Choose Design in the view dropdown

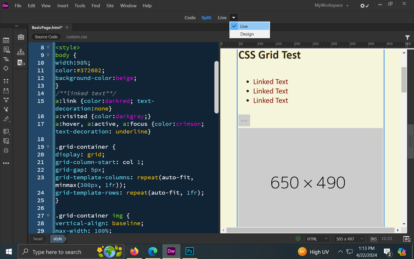point(250,34)
